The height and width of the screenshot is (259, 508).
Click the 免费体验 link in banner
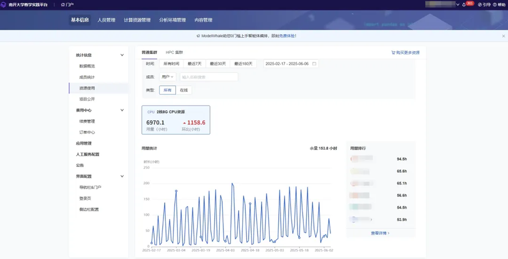coord(287,36)
